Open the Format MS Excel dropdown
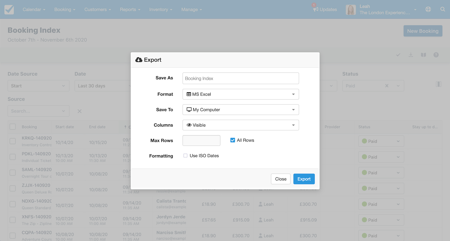The height and width of the screenshot is (241, 450). click(x=241, y=94)
